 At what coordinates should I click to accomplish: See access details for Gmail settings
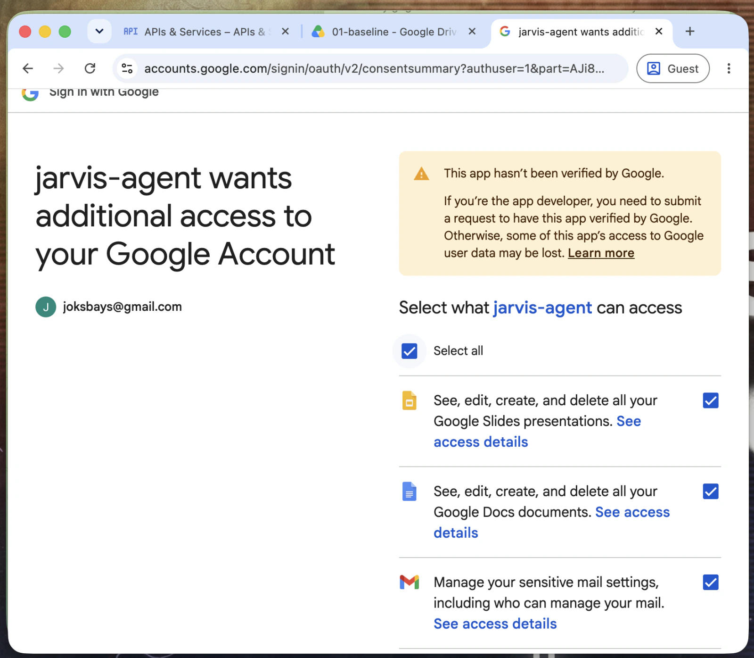coord(495,624)
